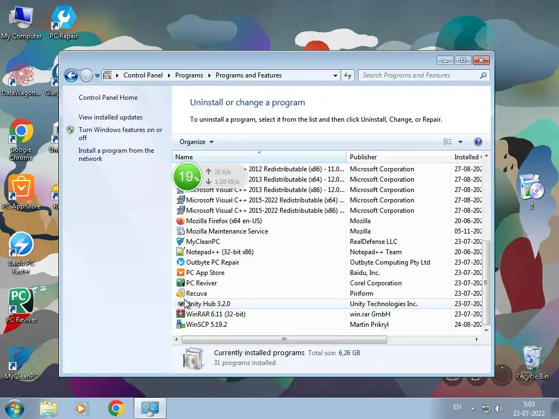Select the WinSCP 5.19.2 icon in list
The height and width of the screenshot is (419, 559).
click(181, 324)
